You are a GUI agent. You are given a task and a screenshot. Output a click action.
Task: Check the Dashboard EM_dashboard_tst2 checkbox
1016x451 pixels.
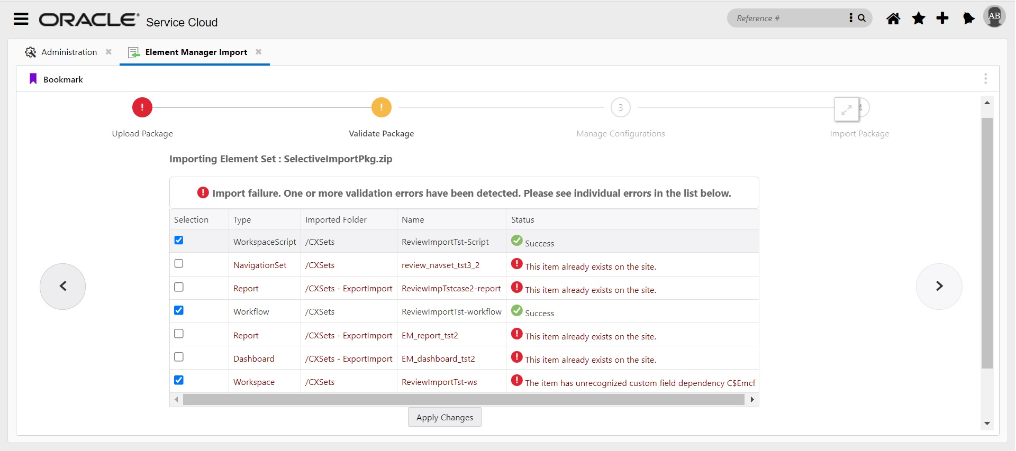pos(179,357)
